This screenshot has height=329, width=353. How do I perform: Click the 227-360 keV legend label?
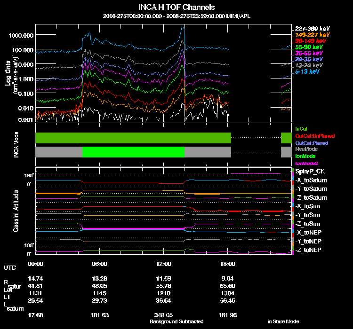coord(312,29)
